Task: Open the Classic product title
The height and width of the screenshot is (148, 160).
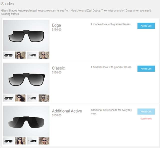Action: [x=58, y=68]
